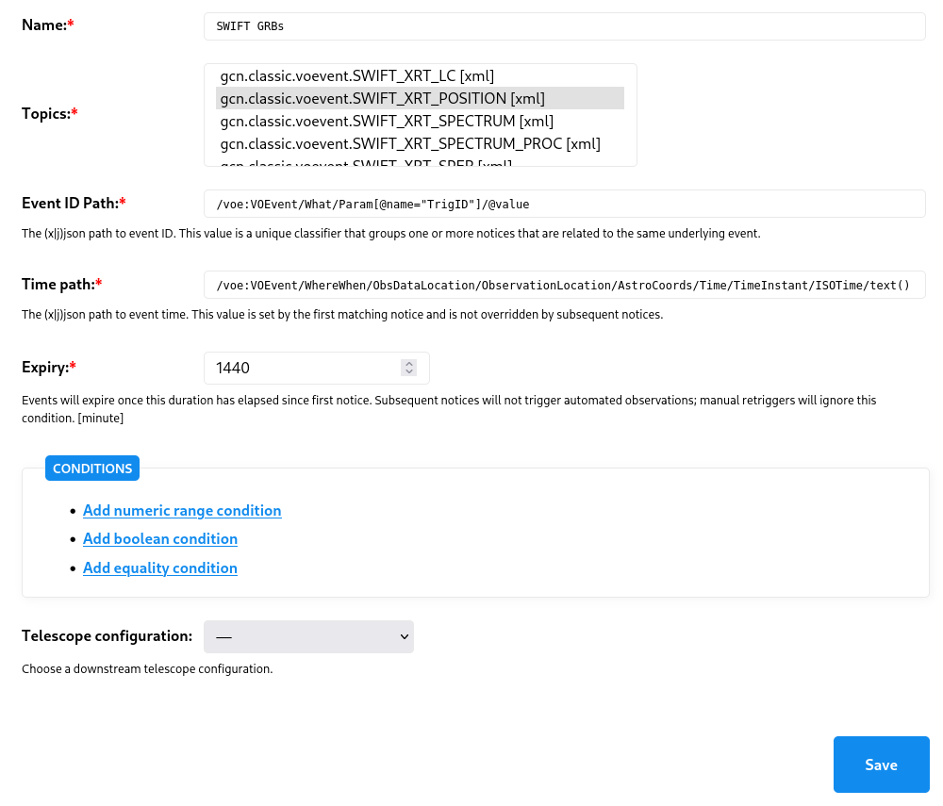This screenshot has height=806, width=943.
Task: Click the Expiry number field
Action: click(304, 368)
